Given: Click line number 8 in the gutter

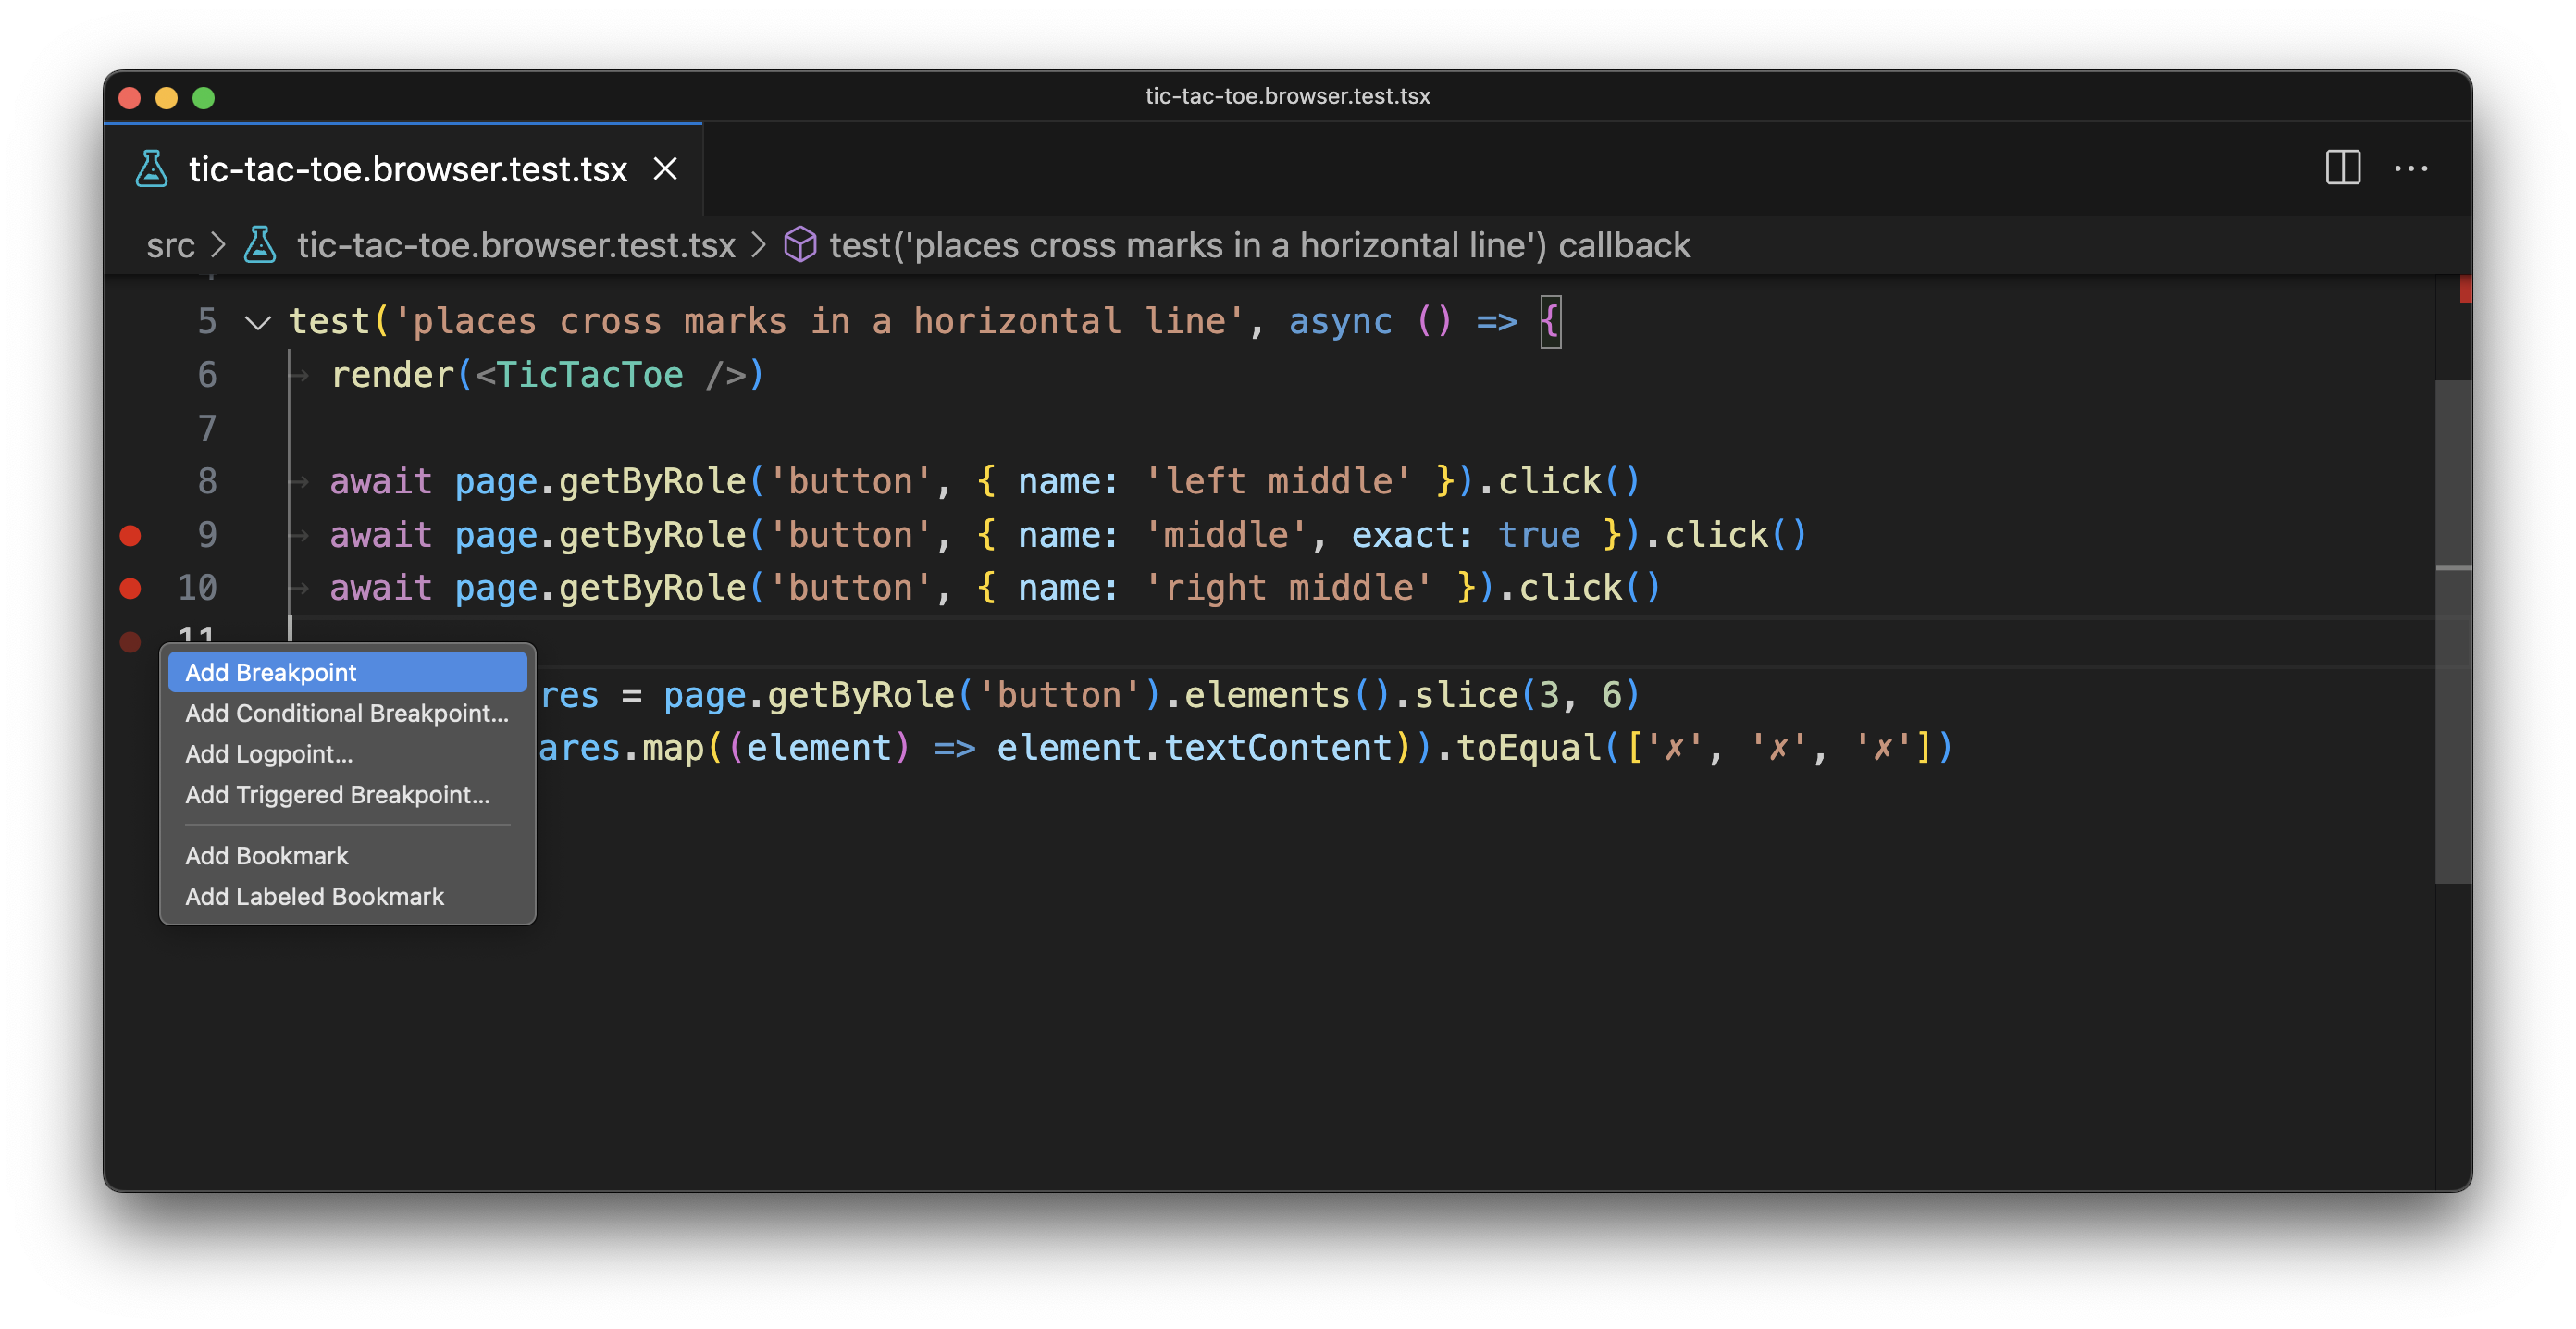Looking at the screenshot, I should (x=206, y=481).
